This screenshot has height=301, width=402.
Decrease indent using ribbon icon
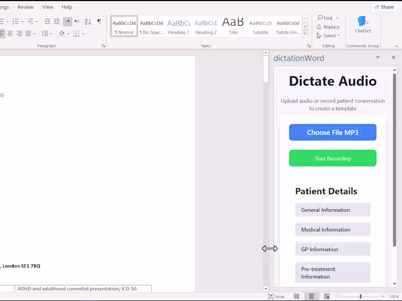[47, 22]
